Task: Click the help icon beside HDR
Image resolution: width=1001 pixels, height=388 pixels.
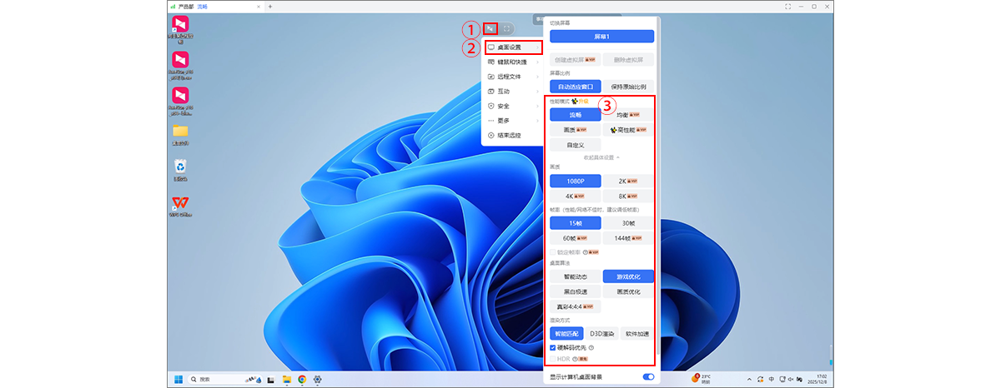Action: pos(575,358)
